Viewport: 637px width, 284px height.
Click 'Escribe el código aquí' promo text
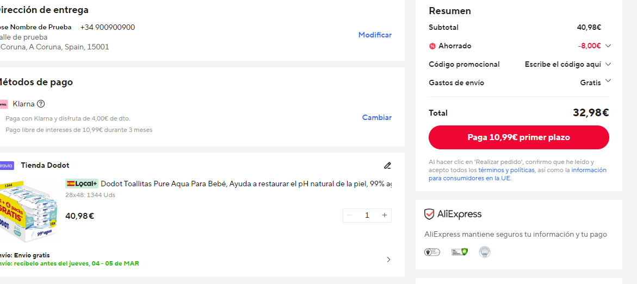pos(563,64)
